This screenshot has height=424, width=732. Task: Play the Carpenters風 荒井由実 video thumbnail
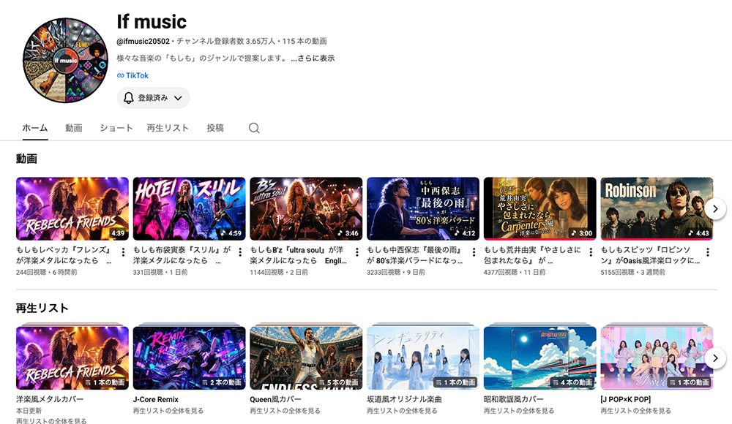tap(540, 208)
